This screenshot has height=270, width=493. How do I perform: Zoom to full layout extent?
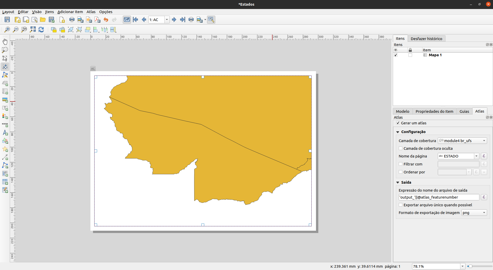coord(33,30)
